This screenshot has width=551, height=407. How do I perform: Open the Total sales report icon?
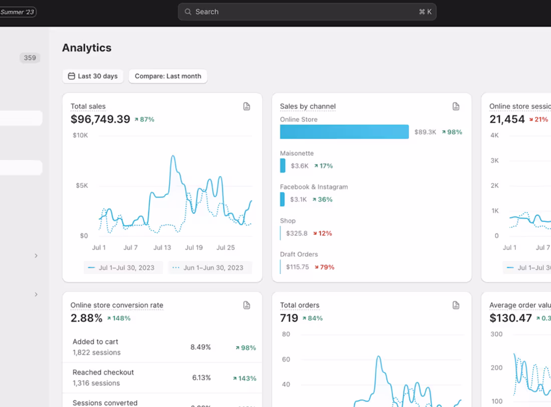[x=246, y=106]
